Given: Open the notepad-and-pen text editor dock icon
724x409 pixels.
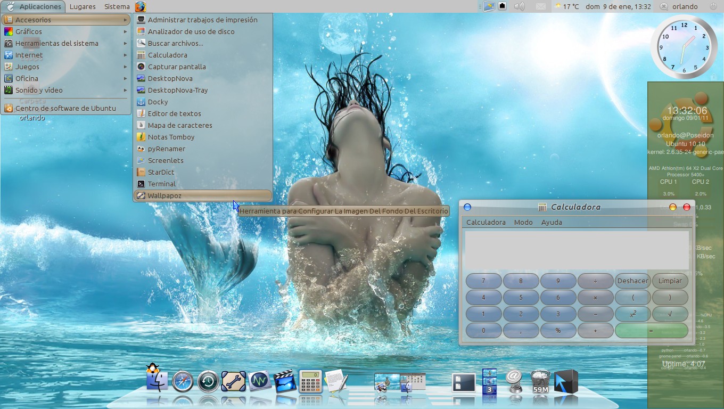Looking at the screenshot, I should [x=336, y=381].
